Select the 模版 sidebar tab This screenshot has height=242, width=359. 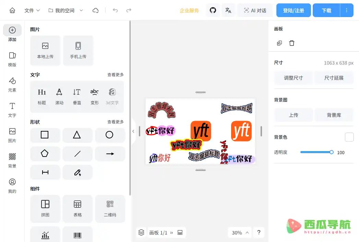[12, 59]
